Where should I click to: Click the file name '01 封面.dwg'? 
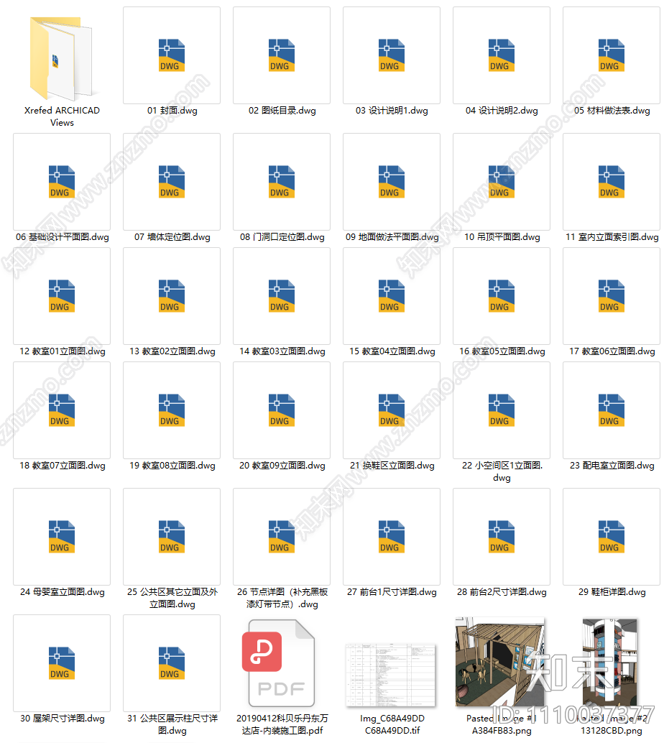pos(172,111)
